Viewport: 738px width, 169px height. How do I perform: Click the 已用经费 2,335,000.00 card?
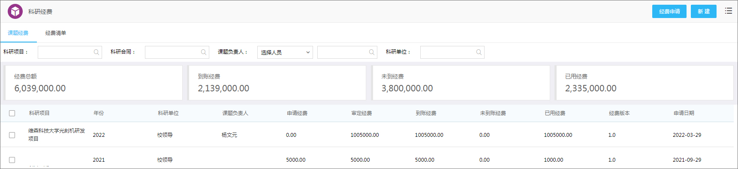645,83
